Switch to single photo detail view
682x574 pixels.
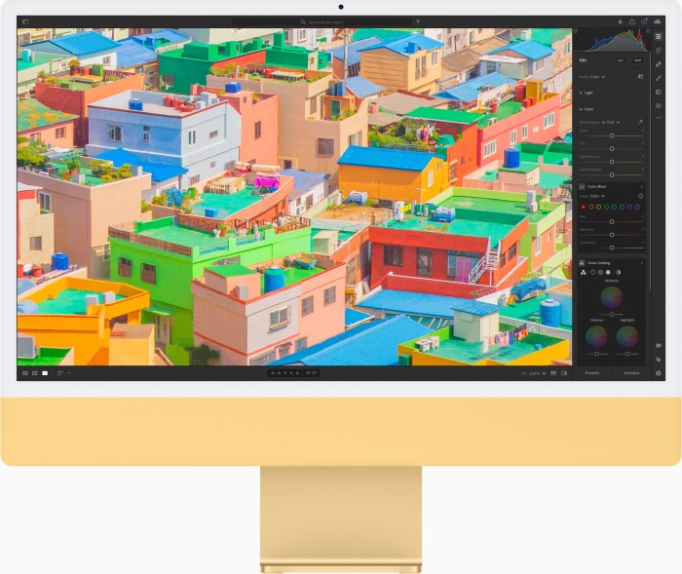click(x=45, y=373)
